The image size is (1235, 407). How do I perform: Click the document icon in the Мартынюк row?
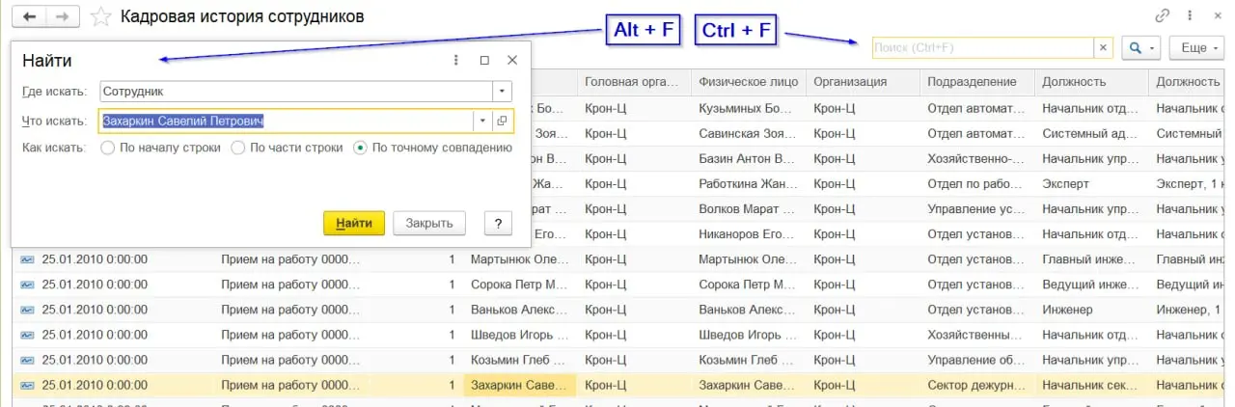point(27,258)
